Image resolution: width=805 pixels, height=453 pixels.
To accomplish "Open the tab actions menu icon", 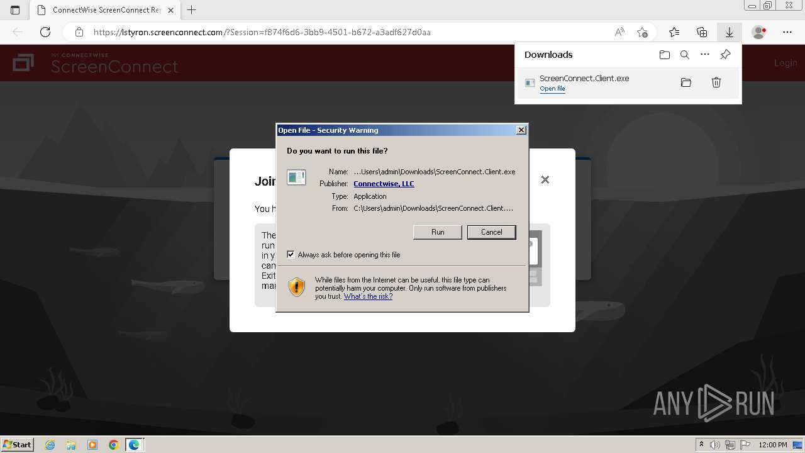I will (x=15, y=10).
